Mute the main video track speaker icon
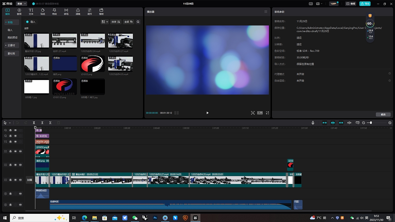 pyautogui.click(x=20, y=180)
